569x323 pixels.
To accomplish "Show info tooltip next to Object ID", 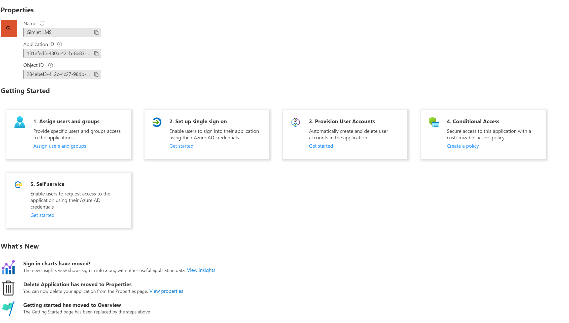I will (51, 65).
